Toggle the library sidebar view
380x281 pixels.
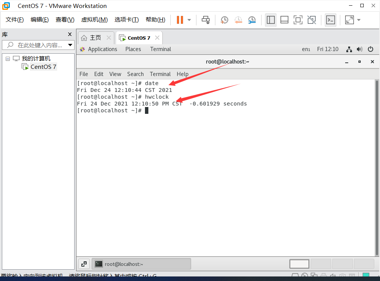tap(271, 20)
